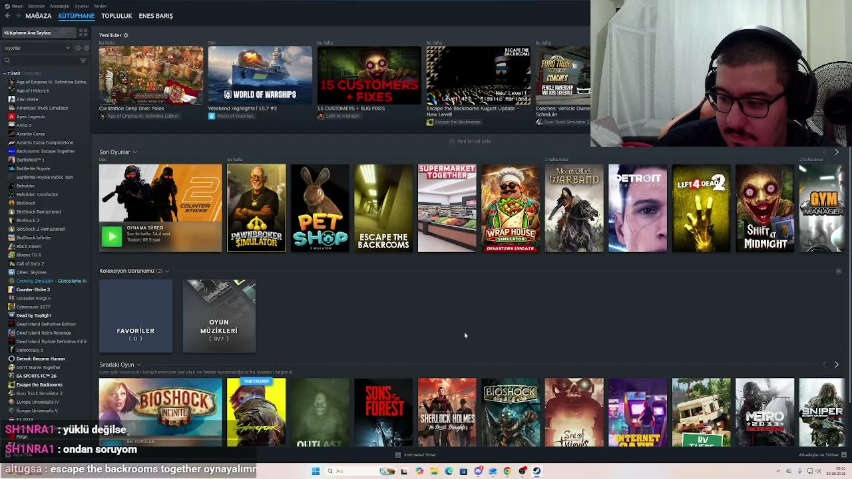852x479 pixels.
Task: Open the Yenilikler settings gear
Action: click(125, 35)
